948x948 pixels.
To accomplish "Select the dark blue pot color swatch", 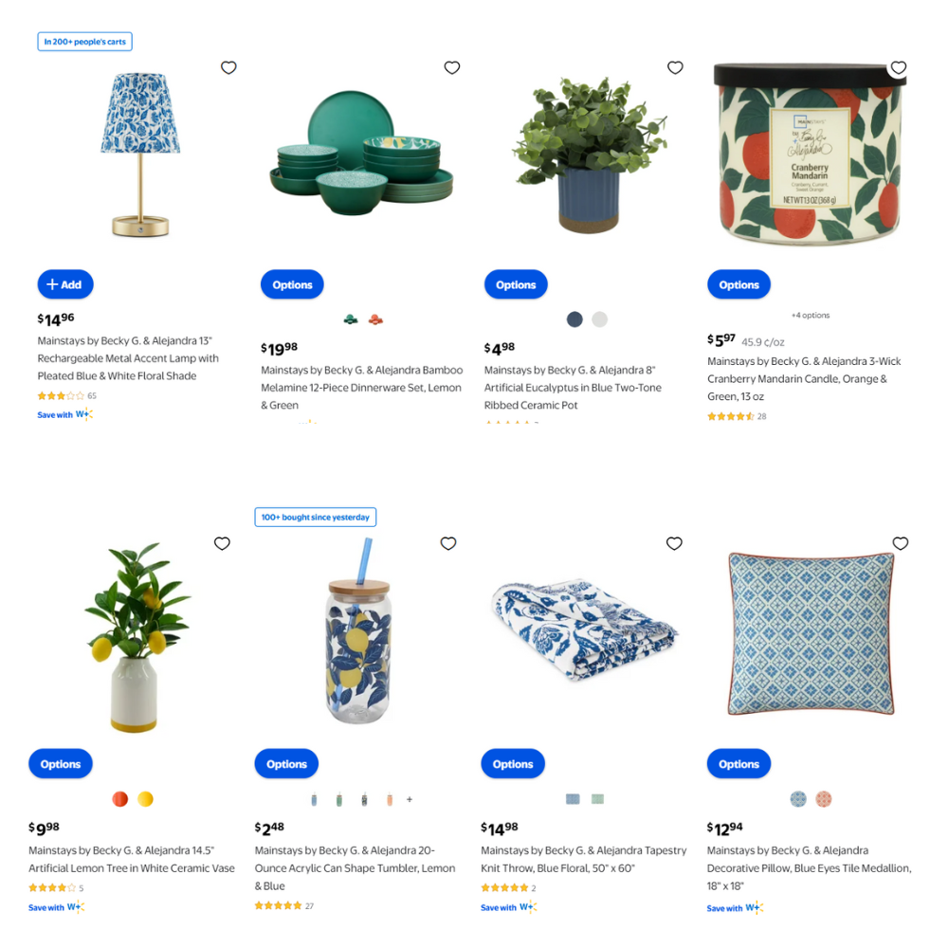I will pos(574,319).
